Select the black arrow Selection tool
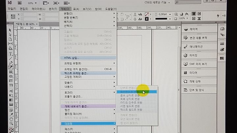 point(10,30)
